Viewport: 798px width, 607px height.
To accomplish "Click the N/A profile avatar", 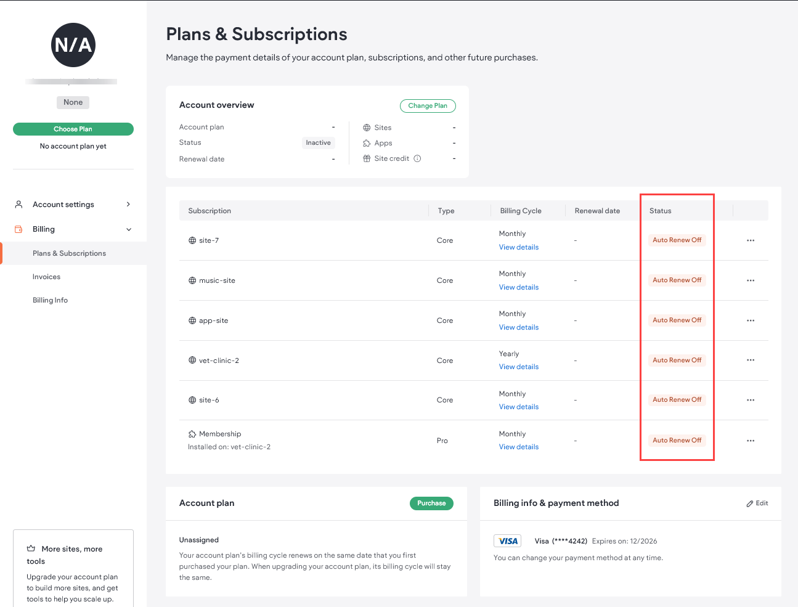I will 73,44.
